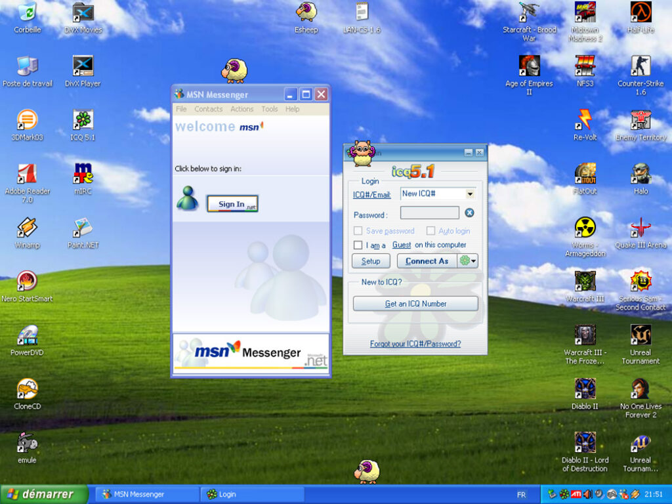Select the Worms Armageddon shortcut
The image size is (672, 504).
tap(585, 236)
